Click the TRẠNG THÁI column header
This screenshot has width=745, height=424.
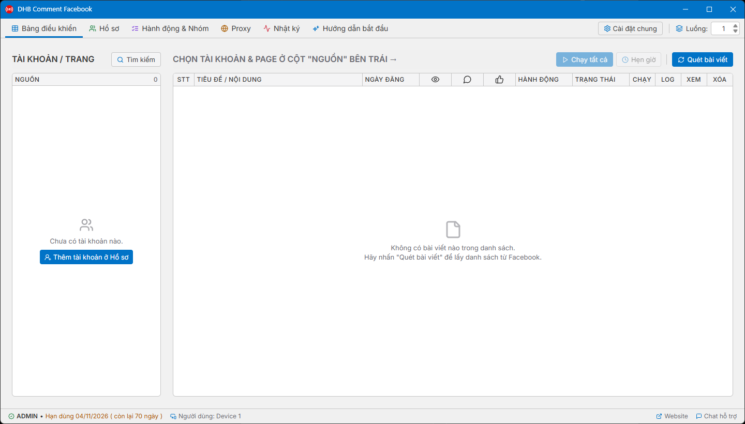pos(601,80)
